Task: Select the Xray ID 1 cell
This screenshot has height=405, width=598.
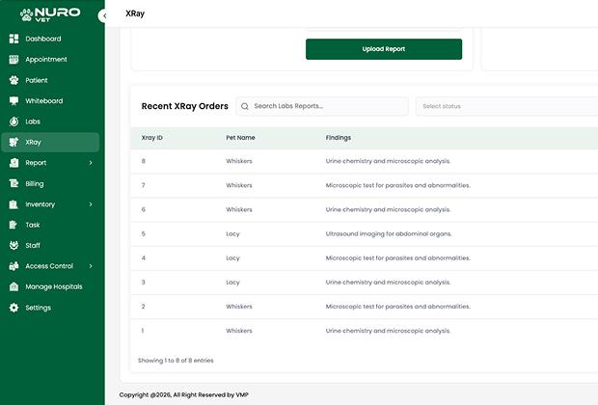Action: pos(143,331)
